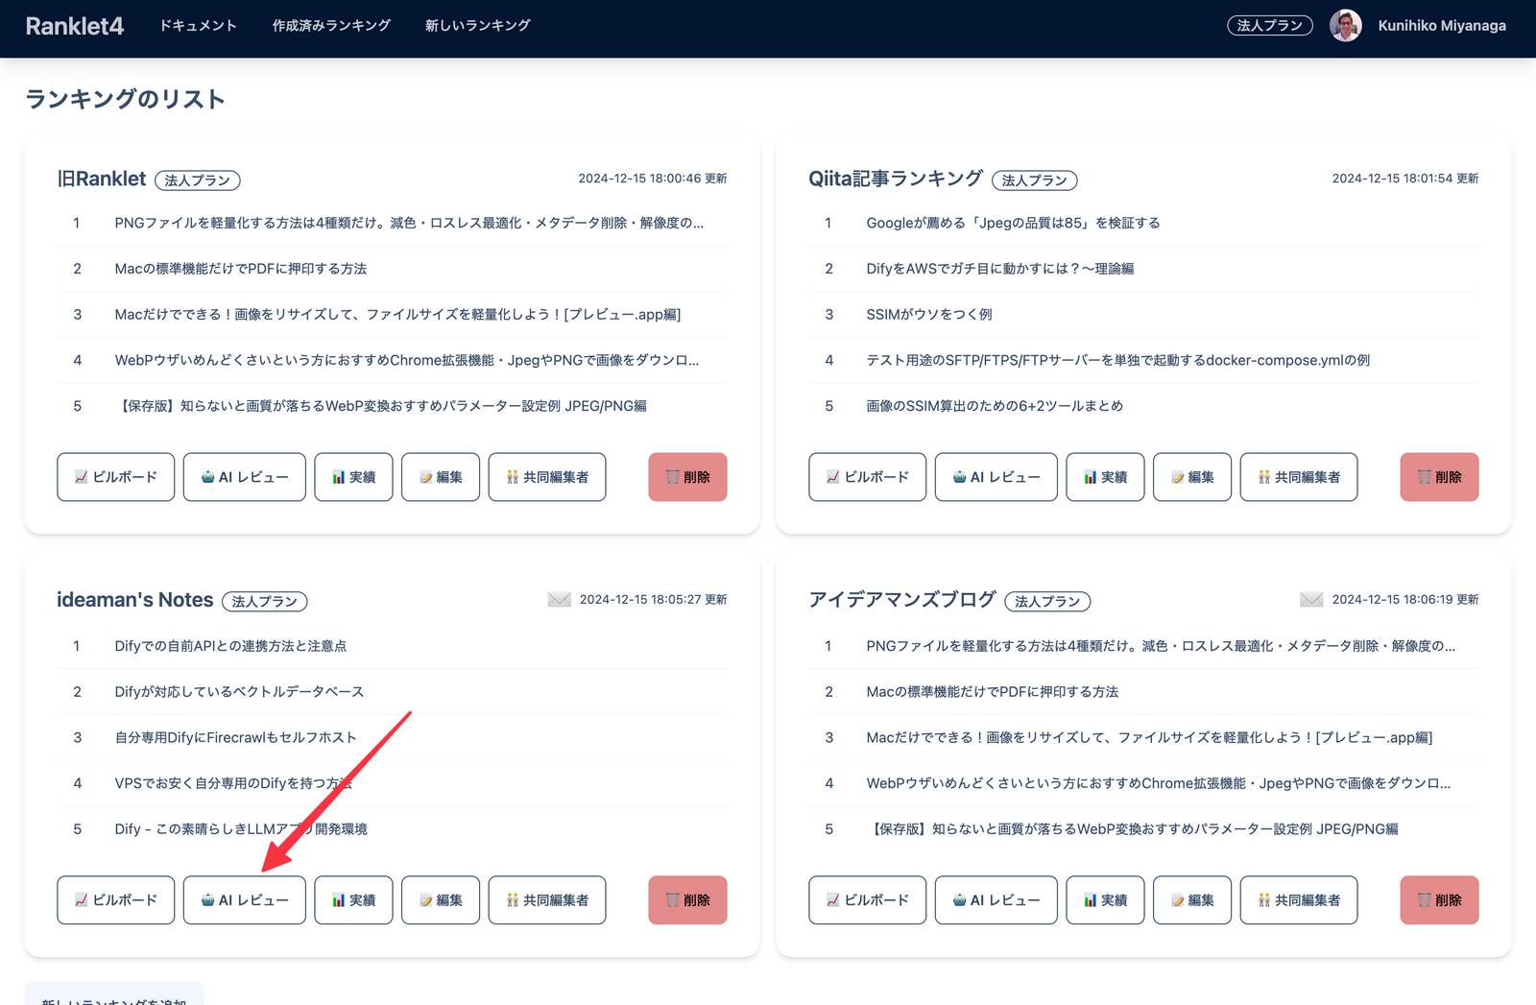Open 共同編集者 for Qiita記事ランキング
Image resolution: width=1536 pixels, height=1005 pixels.
1299,477
